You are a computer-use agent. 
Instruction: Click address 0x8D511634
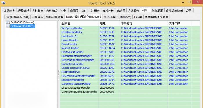(107, 28)
